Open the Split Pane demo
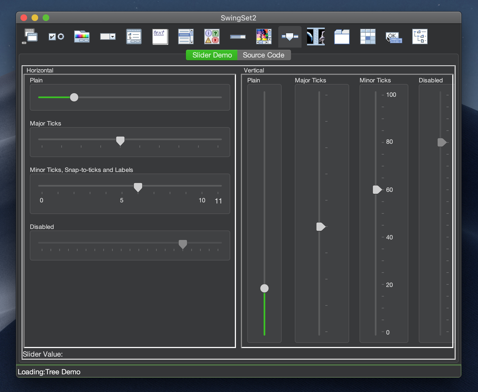Screen dimensions: 478x392 316,36
